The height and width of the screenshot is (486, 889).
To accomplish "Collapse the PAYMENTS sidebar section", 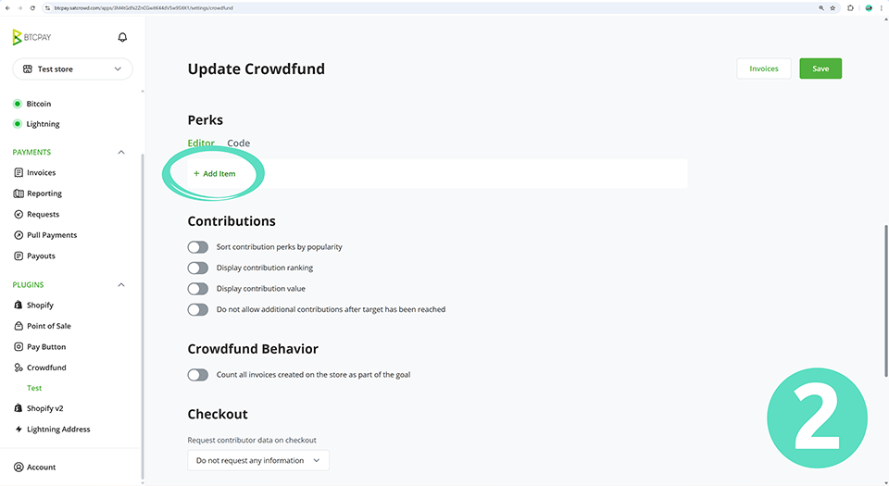I will pos(120,152).
